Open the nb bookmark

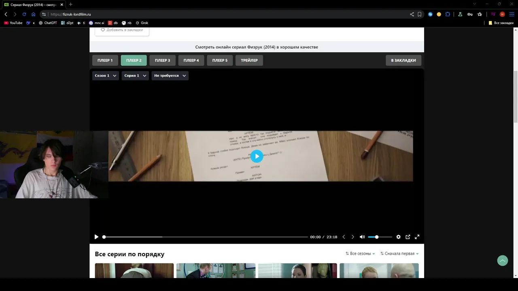127,23
